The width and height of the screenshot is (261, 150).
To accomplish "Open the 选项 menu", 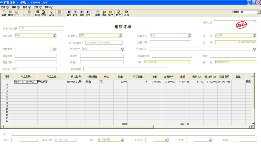I will click(x=38, y=7).
